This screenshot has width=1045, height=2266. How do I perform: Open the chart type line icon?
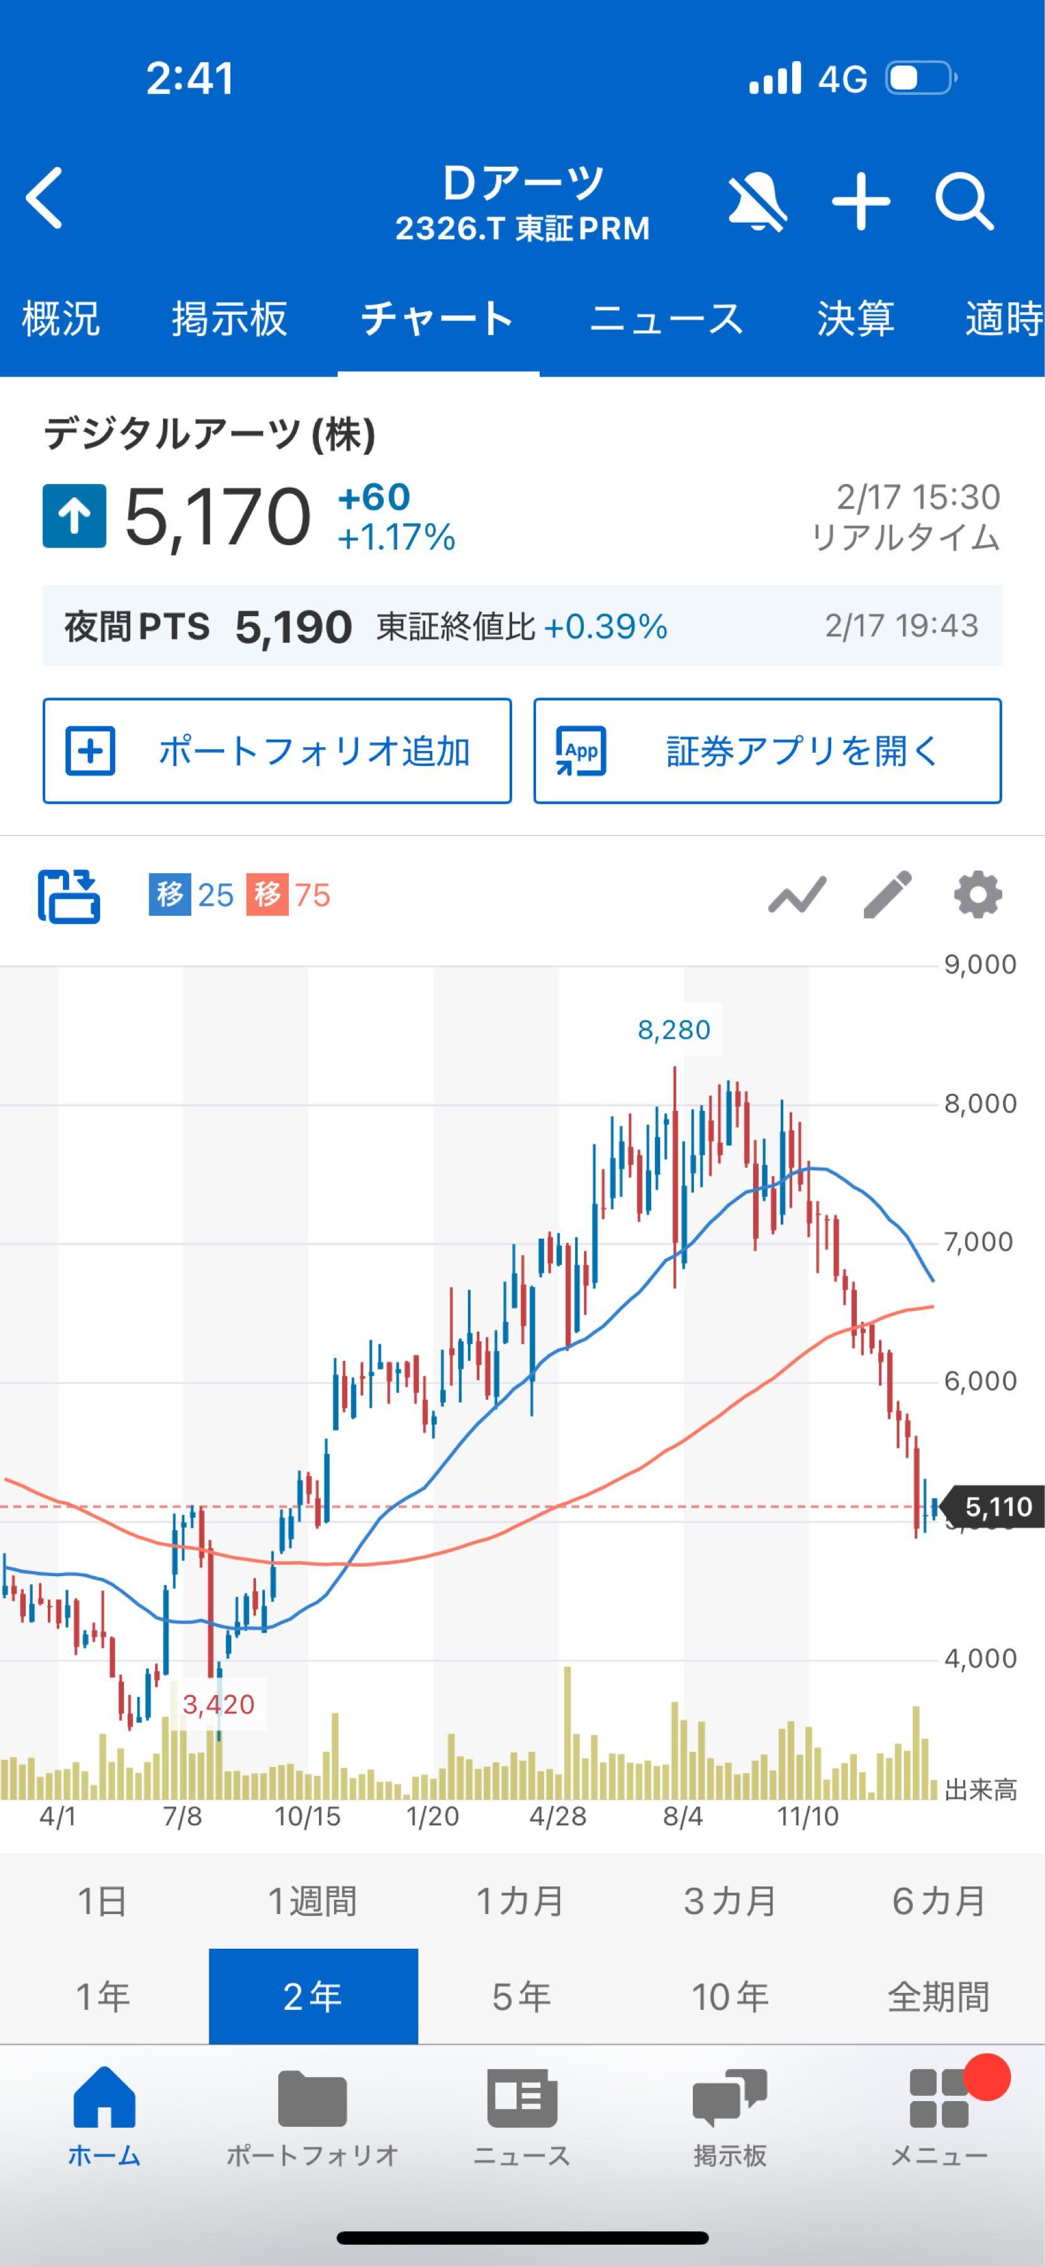pos(797,896)
